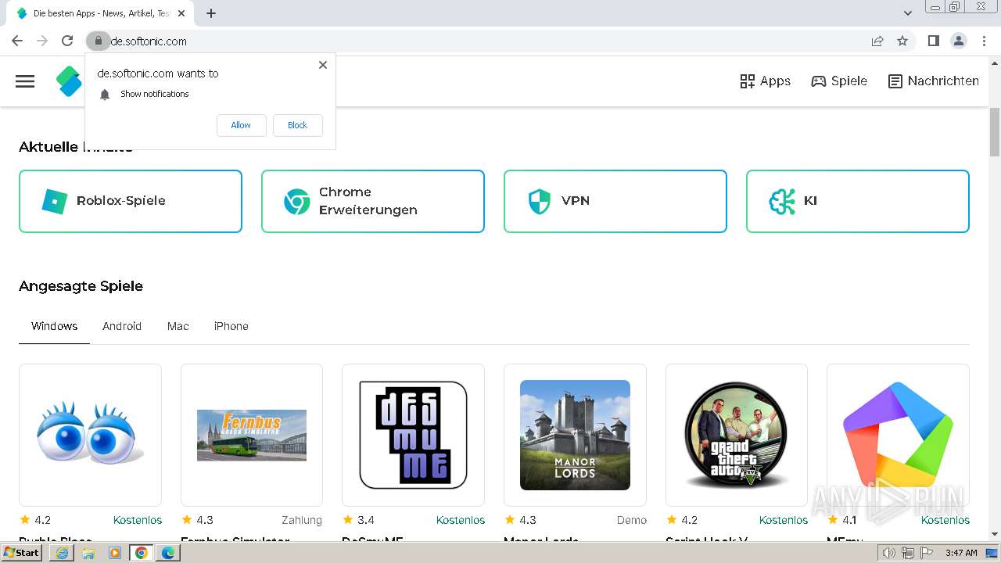This screenshot has height=563, width=1001.
Task: Click the address bar URL
Action: [x=149, y=41]
